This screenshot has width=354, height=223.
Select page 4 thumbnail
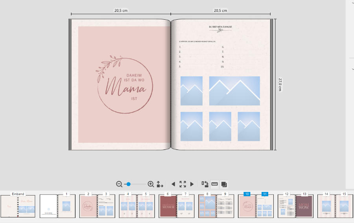tap(128, 206)
